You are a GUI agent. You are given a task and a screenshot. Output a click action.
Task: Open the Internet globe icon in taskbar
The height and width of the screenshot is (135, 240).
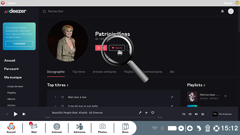tap(56, 128)
